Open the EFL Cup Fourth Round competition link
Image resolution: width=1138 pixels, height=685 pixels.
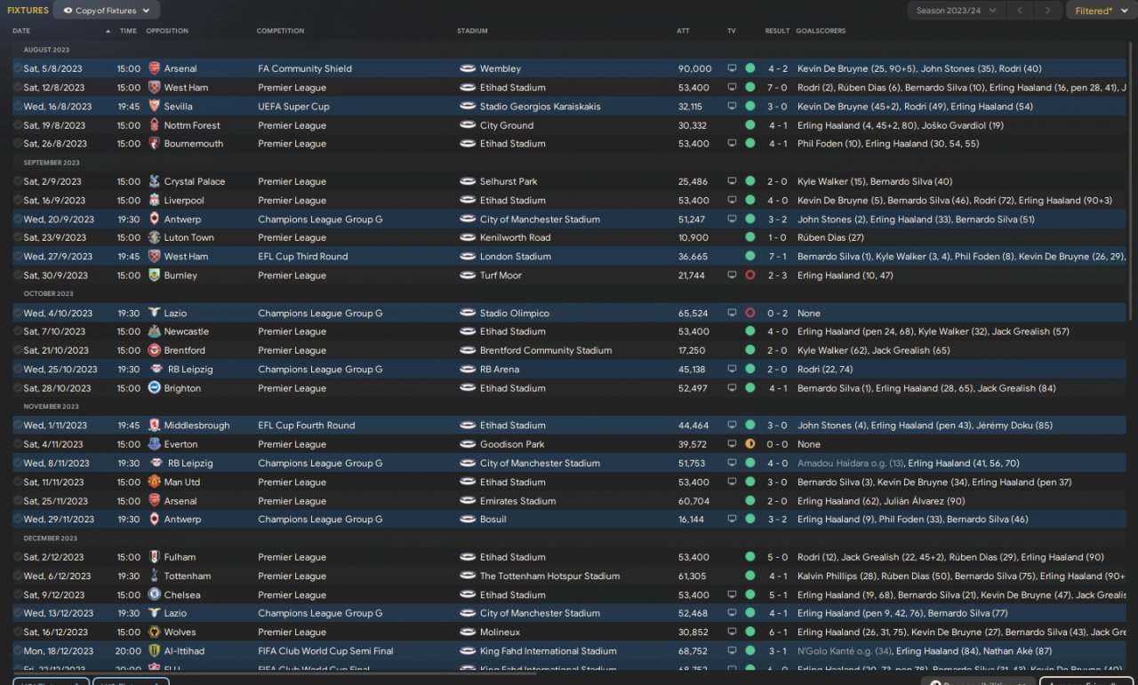point(307,426)
